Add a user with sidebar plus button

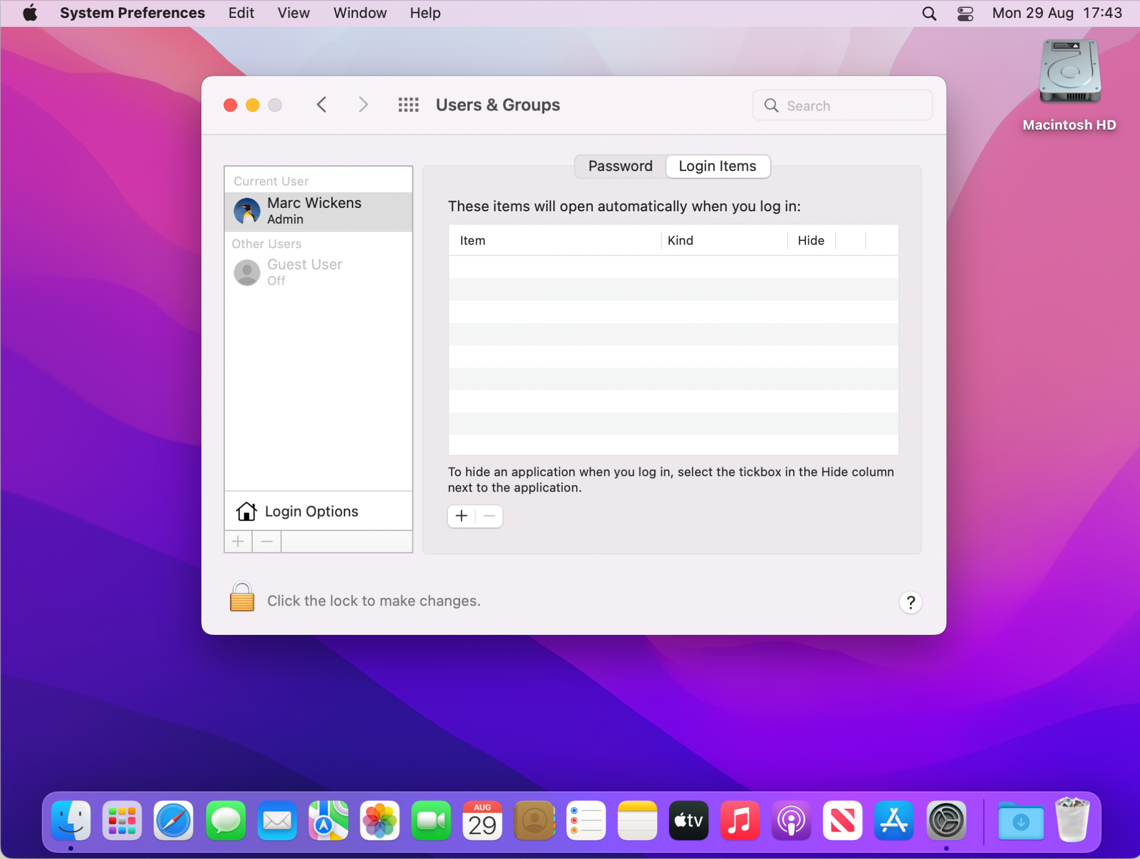click(238, 542)
